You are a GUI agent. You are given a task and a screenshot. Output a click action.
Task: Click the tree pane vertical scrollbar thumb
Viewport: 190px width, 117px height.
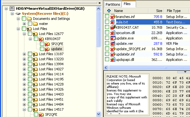click(99, 29)
